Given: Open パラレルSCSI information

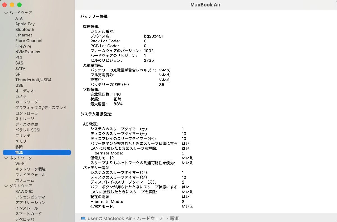Looking at the screenshot, I should pos(28,130).
